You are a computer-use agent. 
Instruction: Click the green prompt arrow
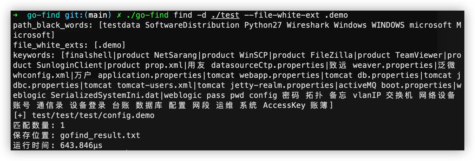click(x=16, y=15)
